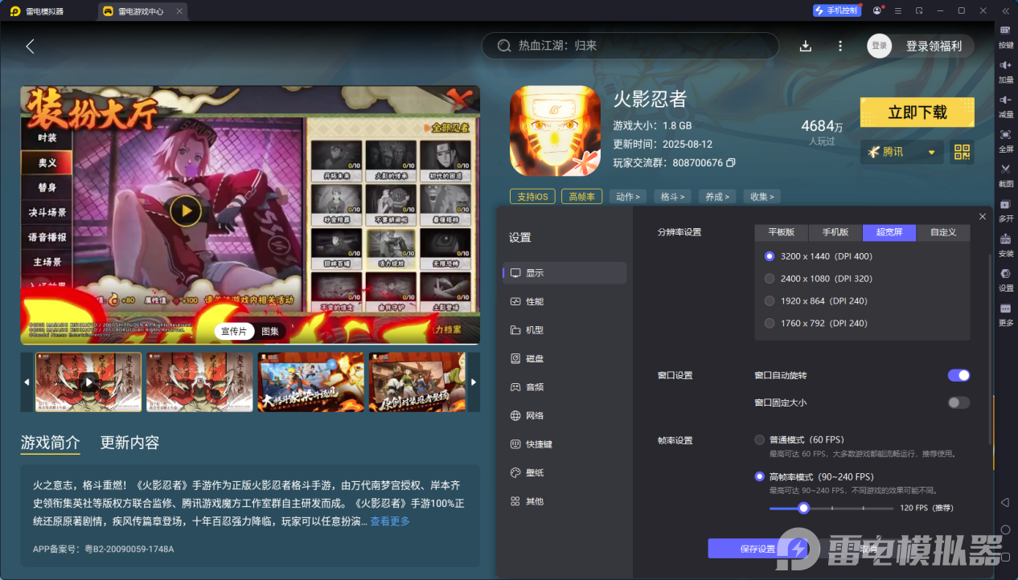
Task: Click the Android home circle in sidebar
Action: 1005,529
